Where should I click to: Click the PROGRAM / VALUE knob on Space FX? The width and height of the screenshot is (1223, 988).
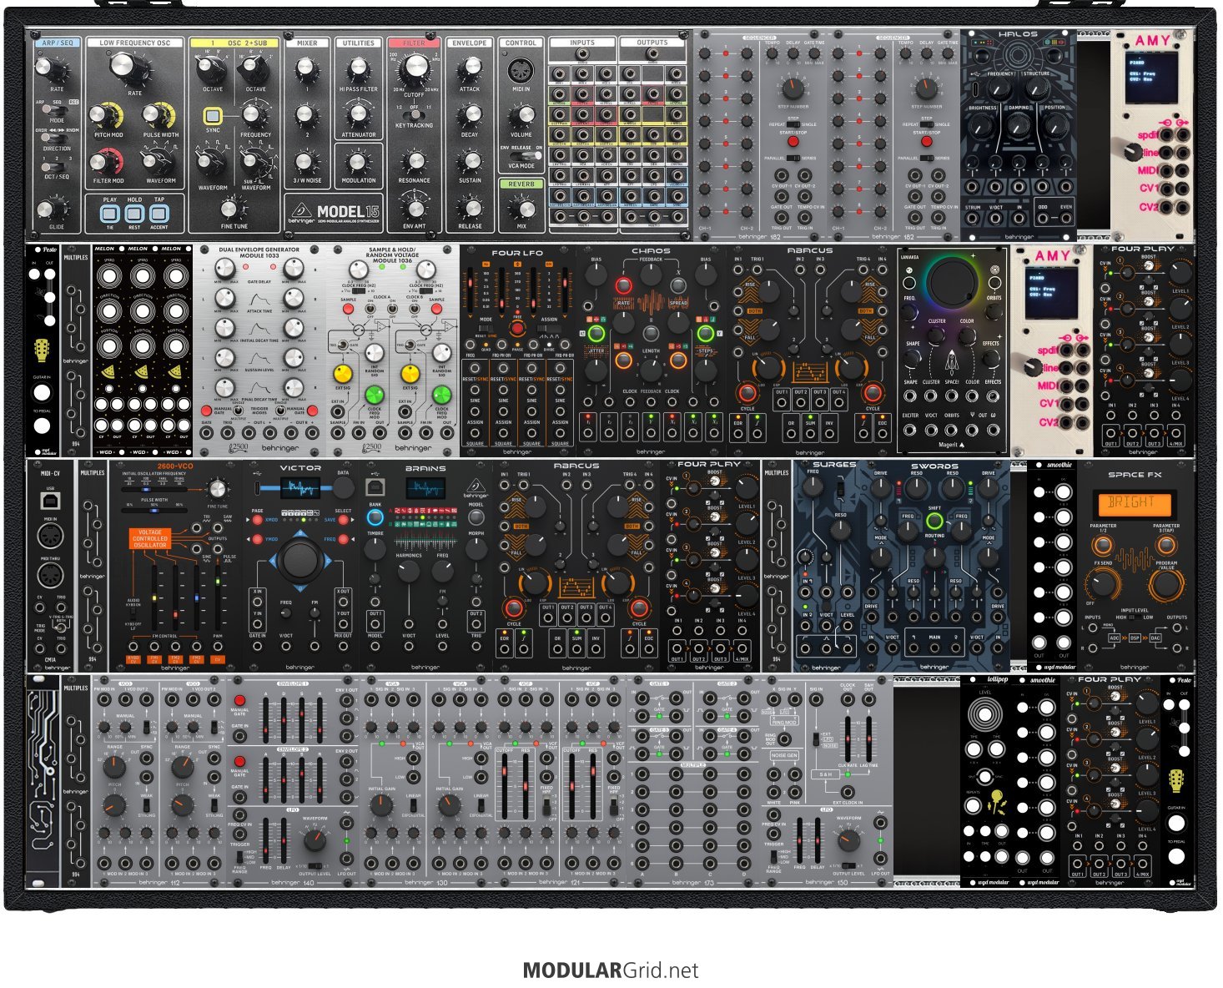point(1165,585)
